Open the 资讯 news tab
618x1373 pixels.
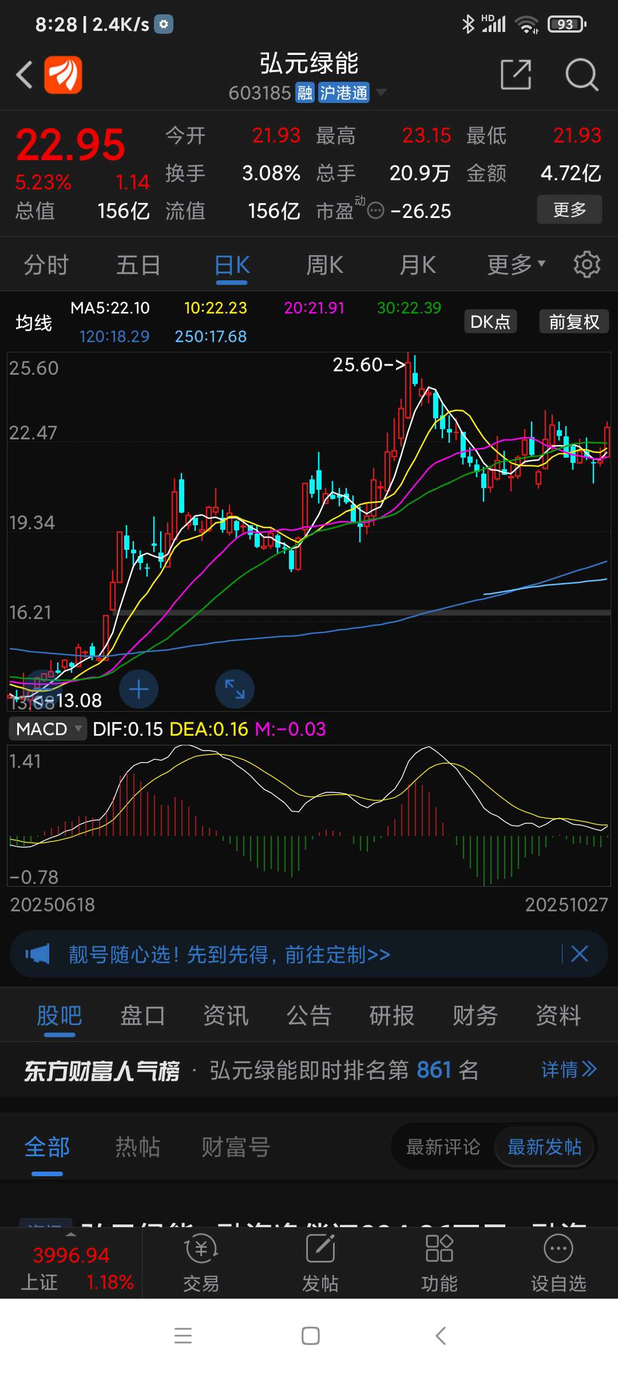(x=226, y=1016)
